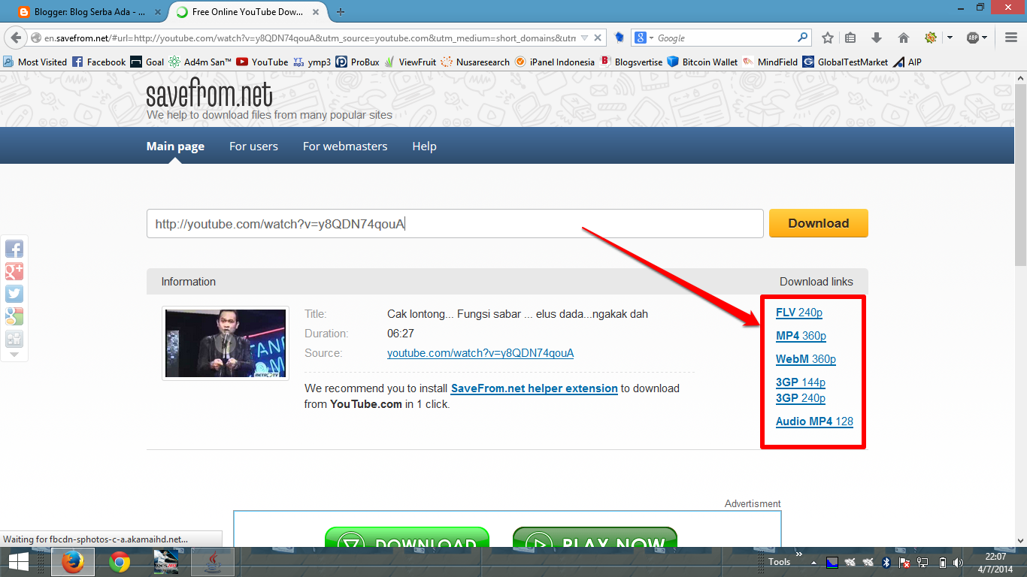Screen dimensions: 1027x577
Task: Click the video thumbnail image
Action: (226, 343)
